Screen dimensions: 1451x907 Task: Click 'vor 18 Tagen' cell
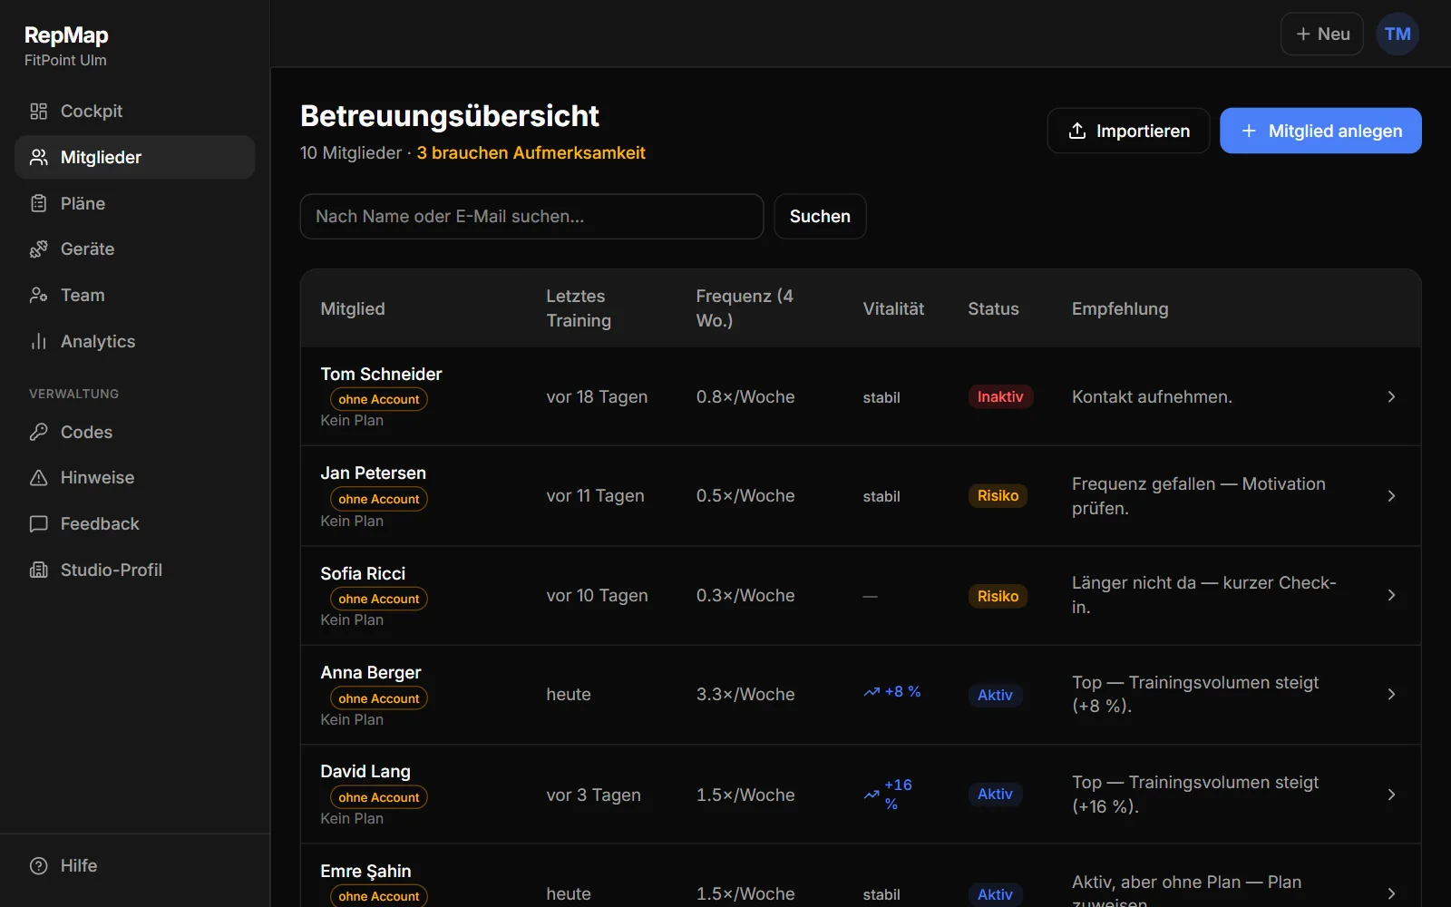tap(597, 396)
